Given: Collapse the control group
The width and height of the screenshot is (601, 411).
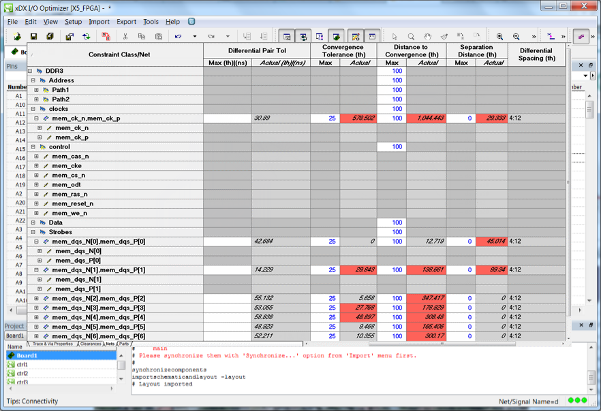Looking at the screenshot, I should tap(33, 146).
